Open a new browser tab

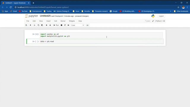pyautogui.click(x=33, y=3)
